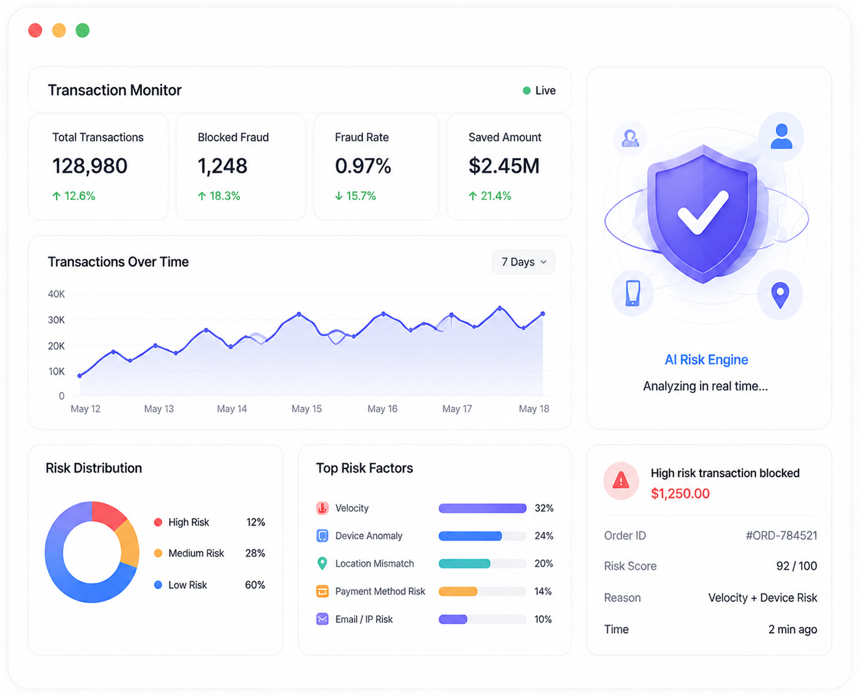This screenshot has width=859, height=696.
Task: Click the red High Risk legend dot
Action: [158, 522]
